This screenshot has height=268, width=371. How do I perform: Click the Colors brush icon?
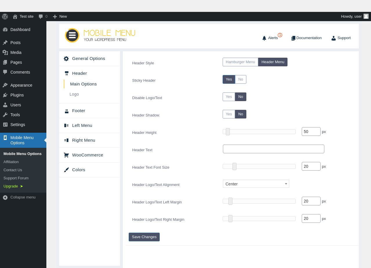(x=66, y=170)
